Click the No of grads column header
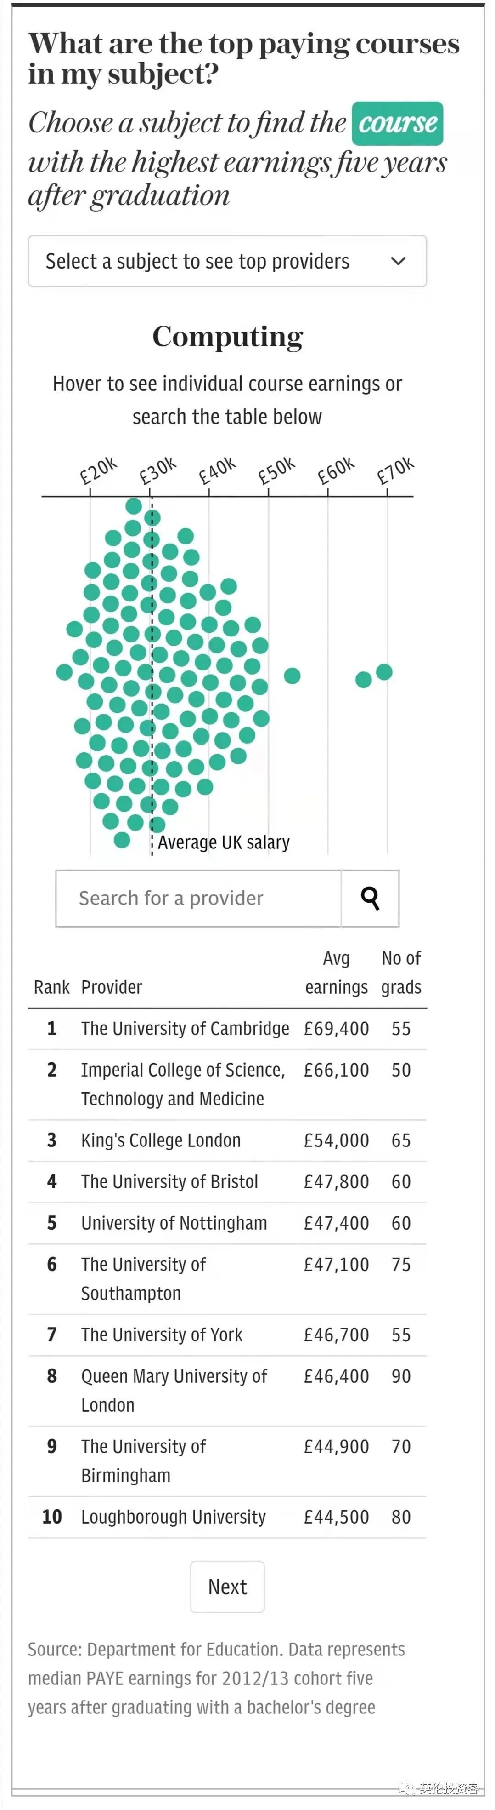495x1810 pixels. coord(401,973)
